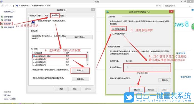The width and height of the screenshot is (194, 104).
Task: Click the D drive icon in drive list
Action: point(34,59)
